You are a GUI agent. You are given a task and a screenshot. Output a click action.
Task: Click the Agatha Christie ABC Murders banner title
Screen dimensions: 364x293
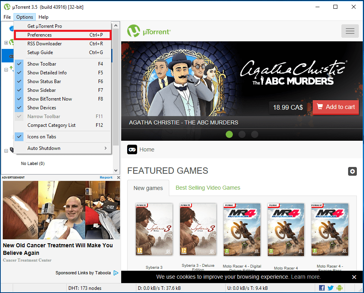click(x=184, y=122)
